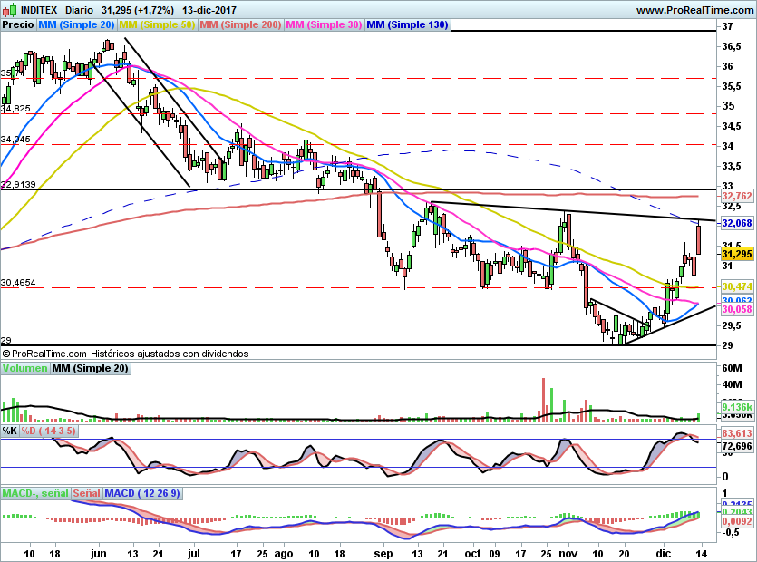Click the ProRealTime.com copyright notice
This screenshot has width=757, height=562.
coord(125,354)
